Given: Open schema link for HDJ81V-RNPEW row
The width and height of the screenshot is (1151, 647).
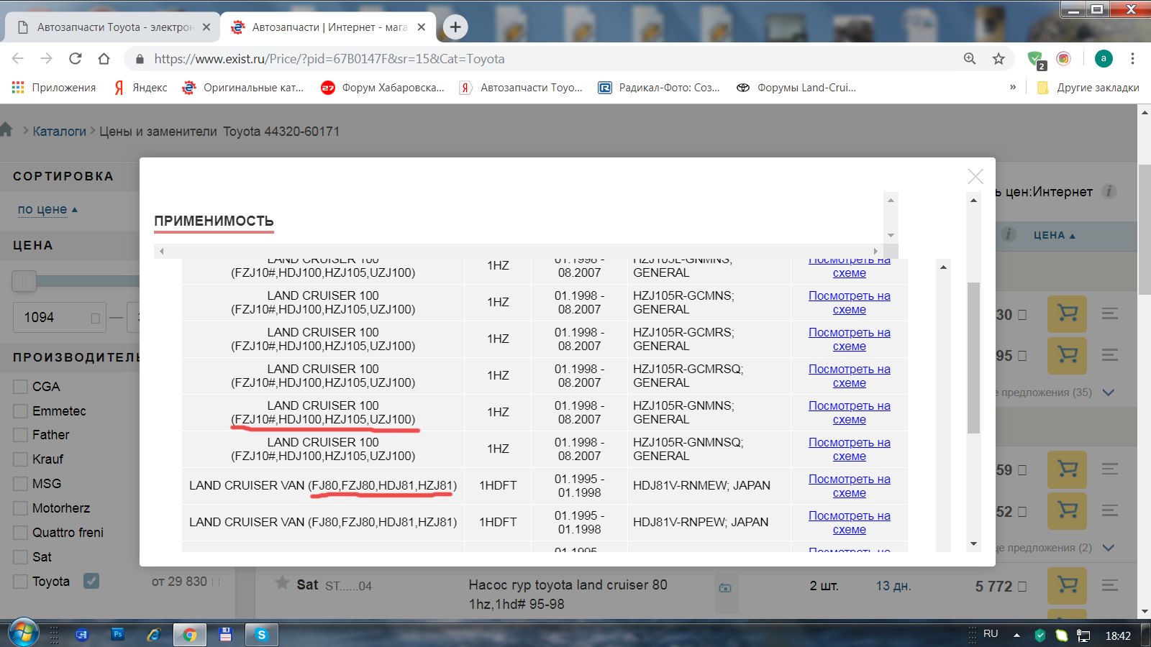Looking at the screenshot, I should (849, 523).
